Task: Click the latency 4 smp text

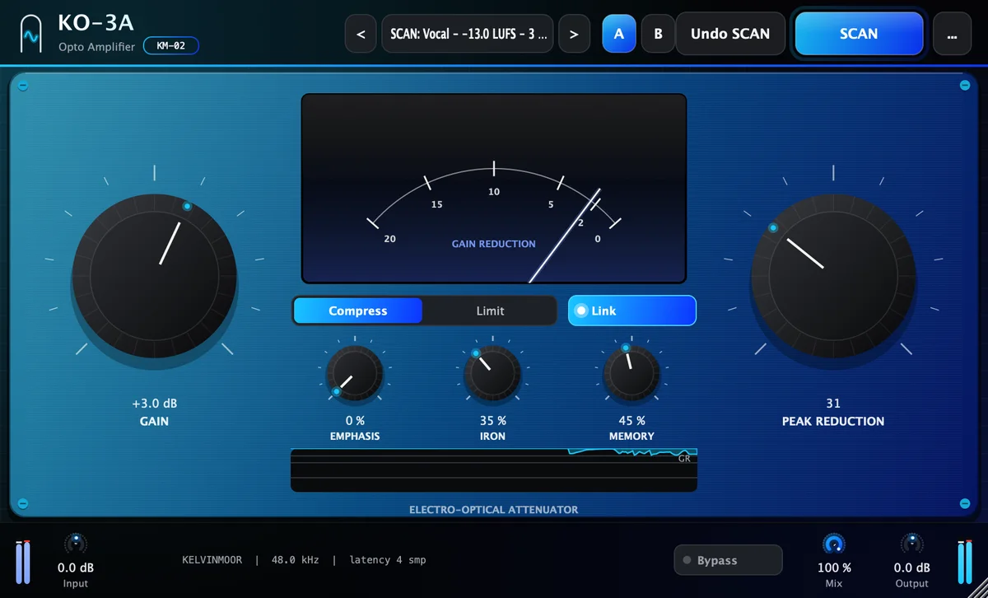Action: (x=388, y=560)
